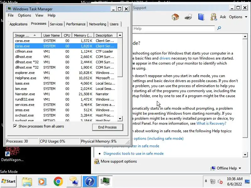Sort processes by Description column
This screenshot has height=188, width=251.
pyautogui.click(x=105, y=35)
